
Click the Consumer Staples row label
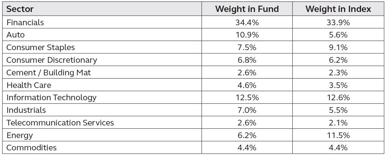click(41, 47)
